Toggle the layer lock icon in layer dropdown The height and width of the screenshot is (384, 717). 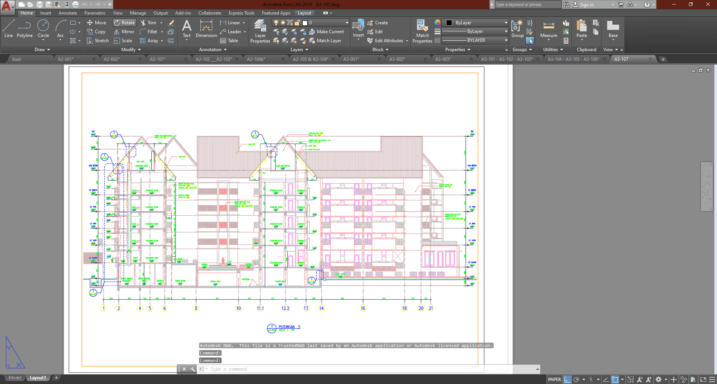point(297,23)
